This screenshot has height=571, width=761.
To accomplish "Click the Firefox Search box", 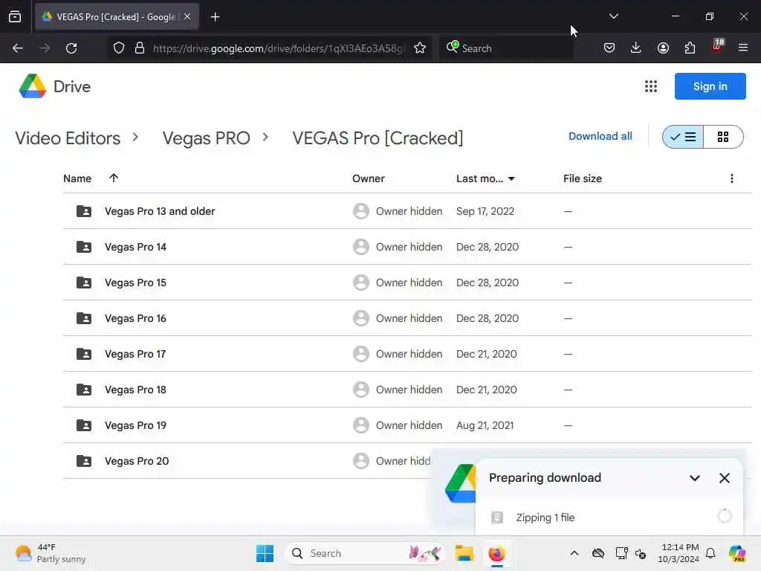I will click(x=505, y=48).
